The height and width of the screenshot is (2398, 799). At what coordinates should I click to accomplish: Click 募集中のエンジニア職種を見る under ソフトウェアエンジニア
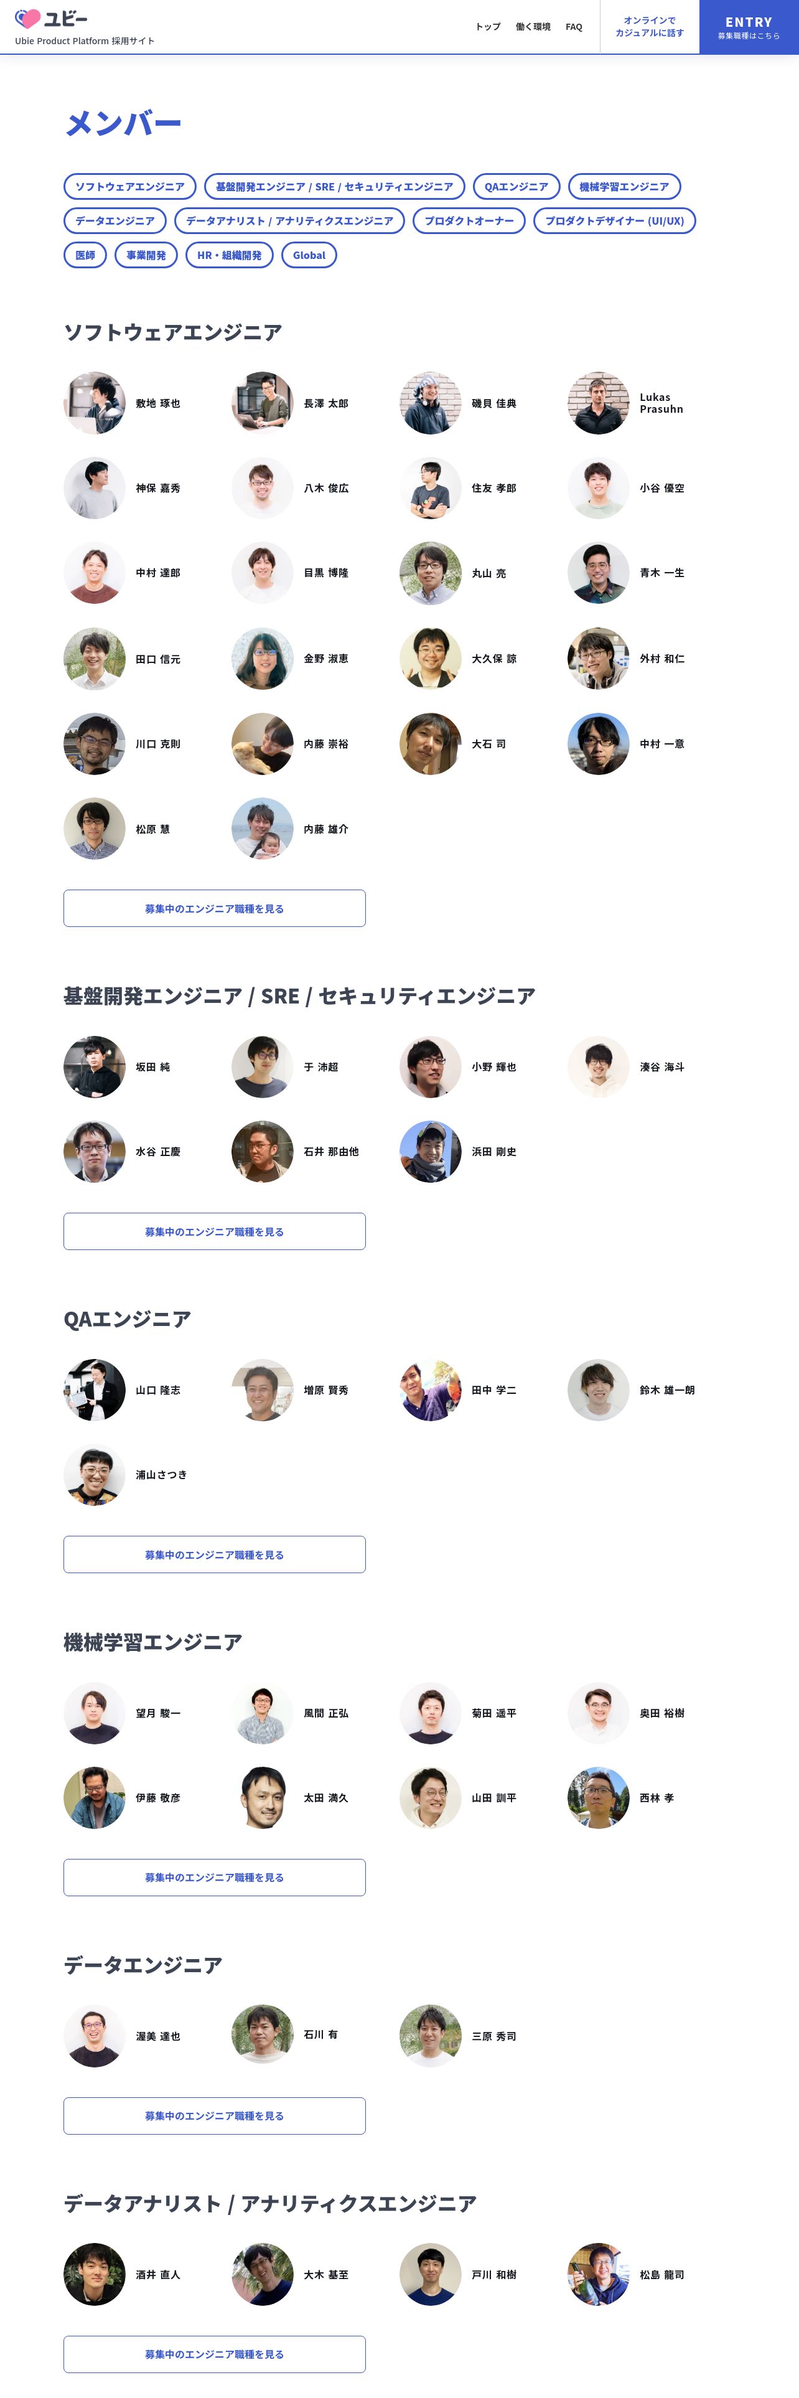tap(214, 908)
